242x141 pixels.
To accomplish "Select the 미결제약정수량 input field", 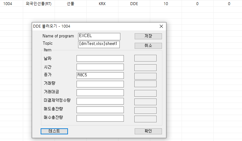I will pyautogui.click(x=100, y=101).
